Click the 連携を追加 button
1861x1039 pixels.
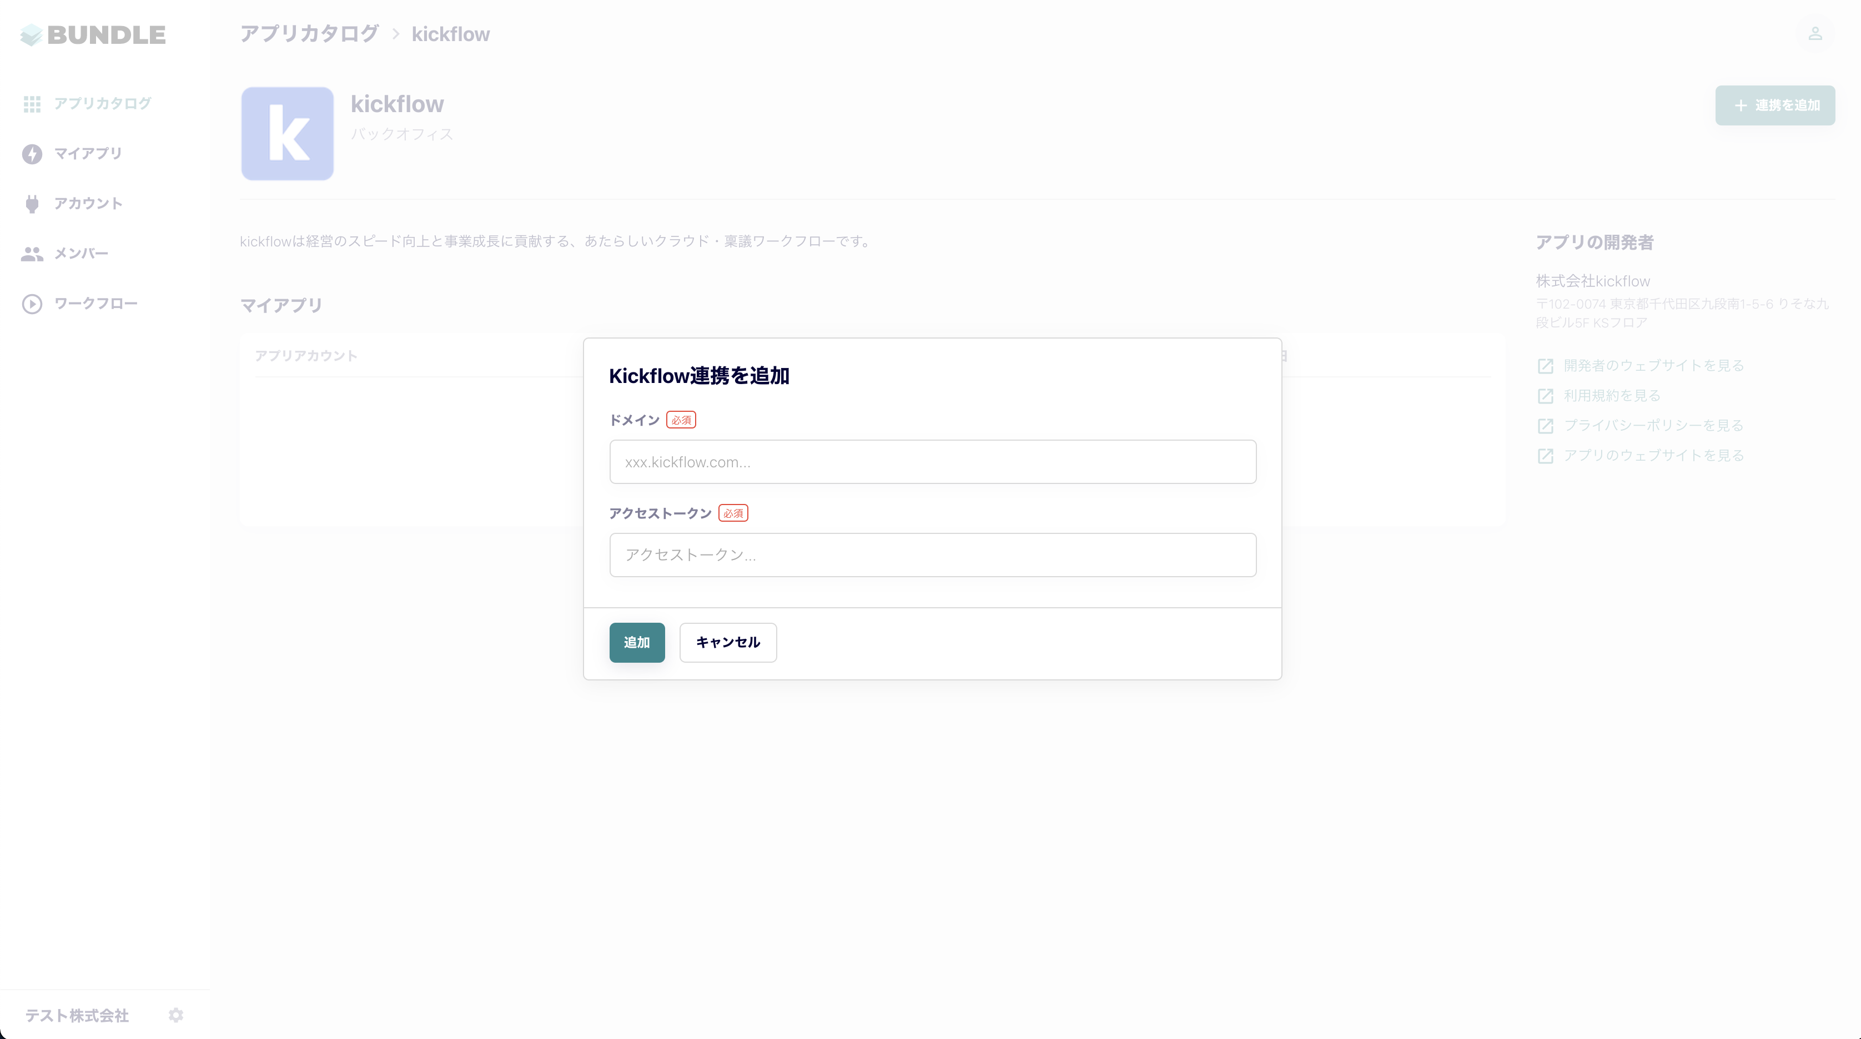coord(1774,105)
